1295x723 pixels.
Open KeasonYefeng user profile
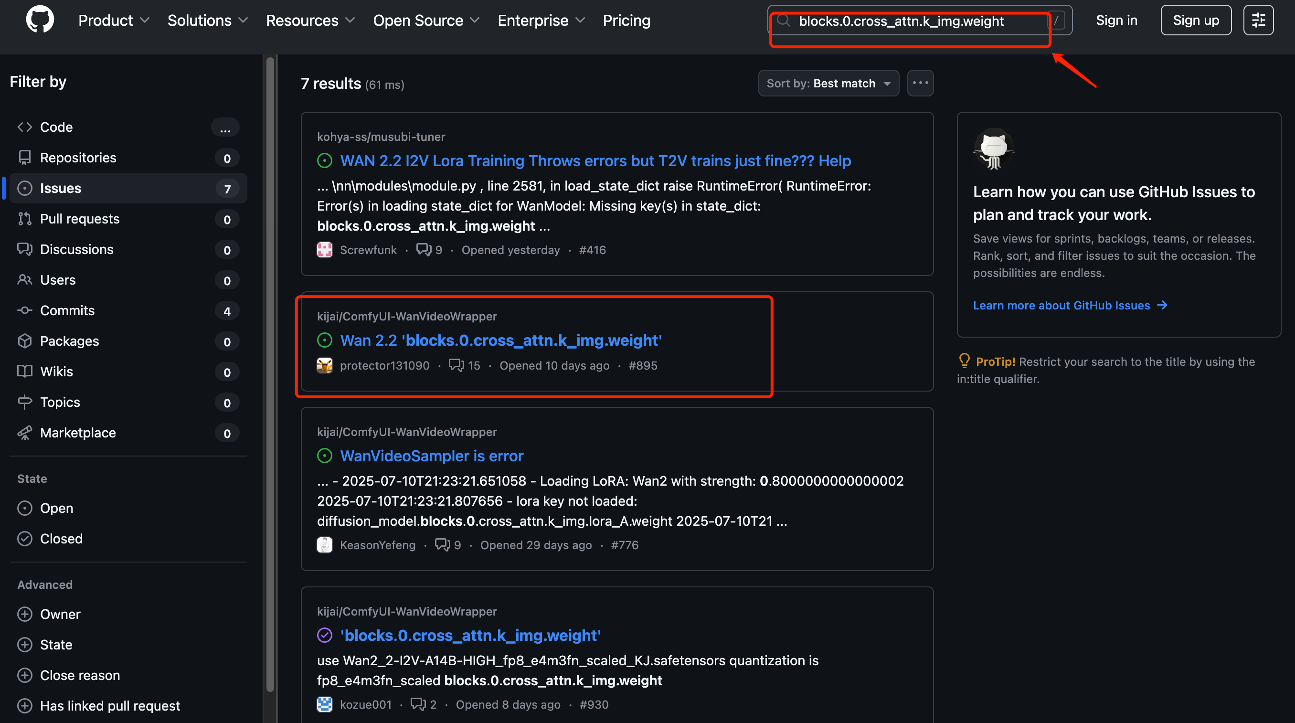(378, 545)
